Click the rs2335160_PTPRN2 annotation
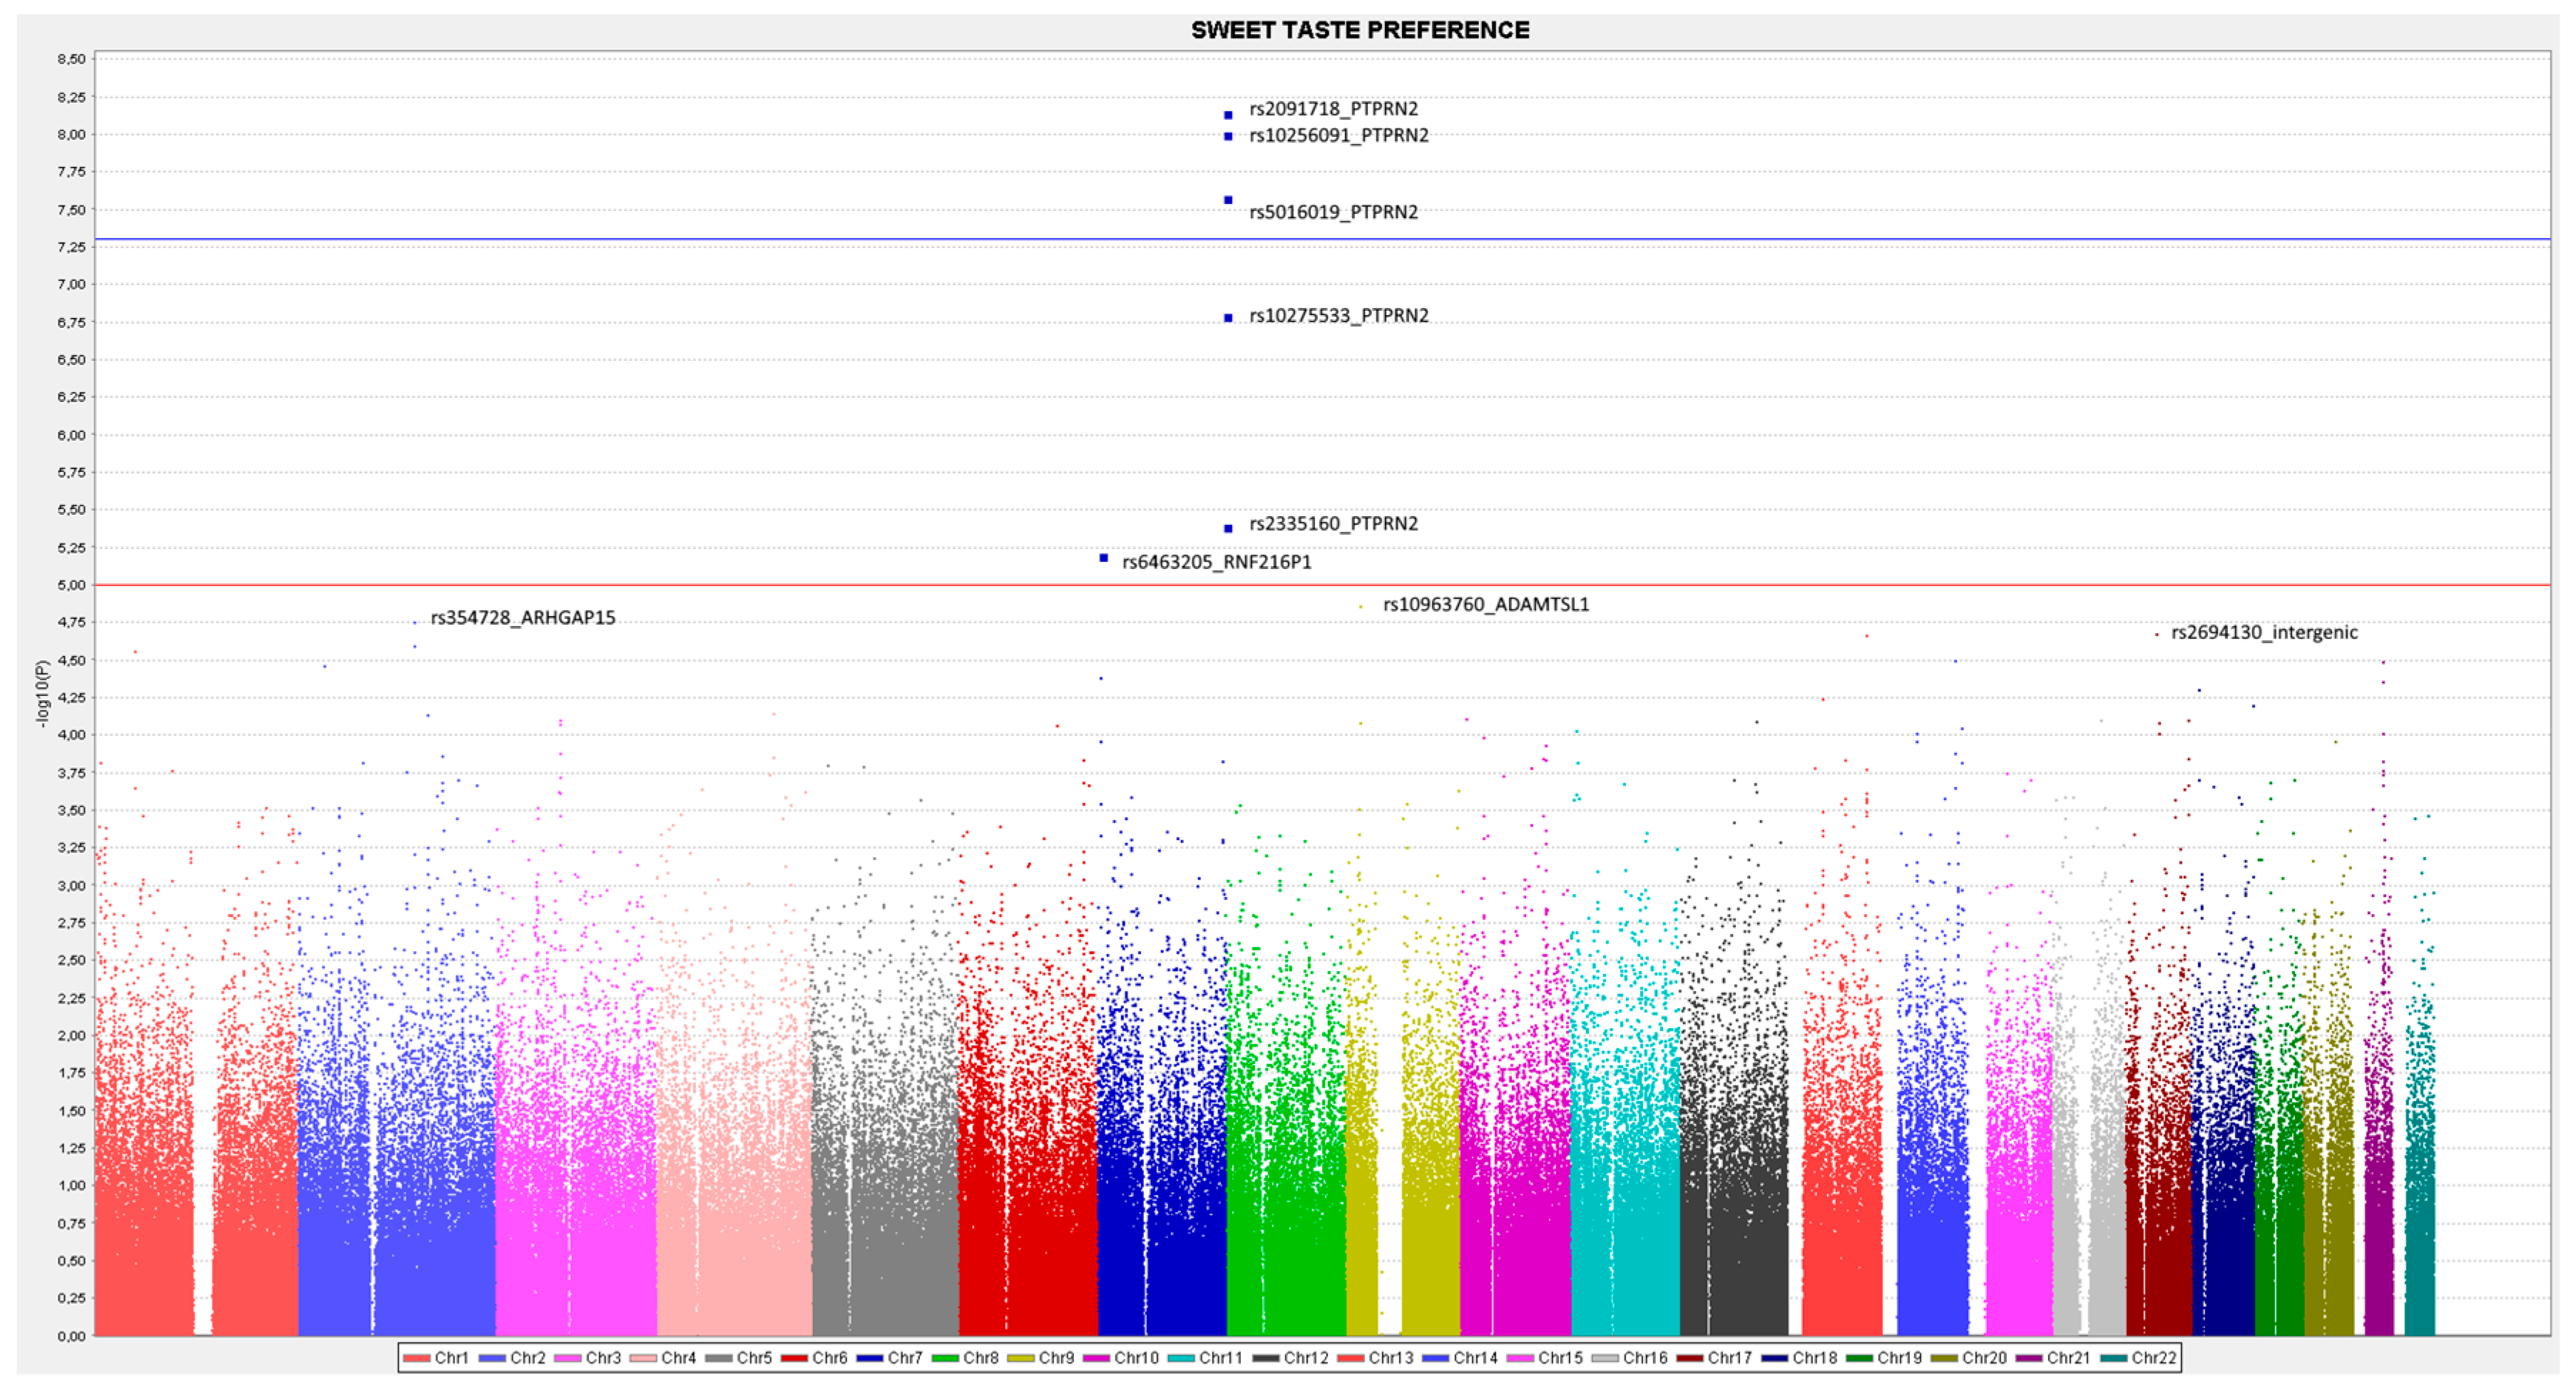2576x1391 pixels. (1333, 524)
